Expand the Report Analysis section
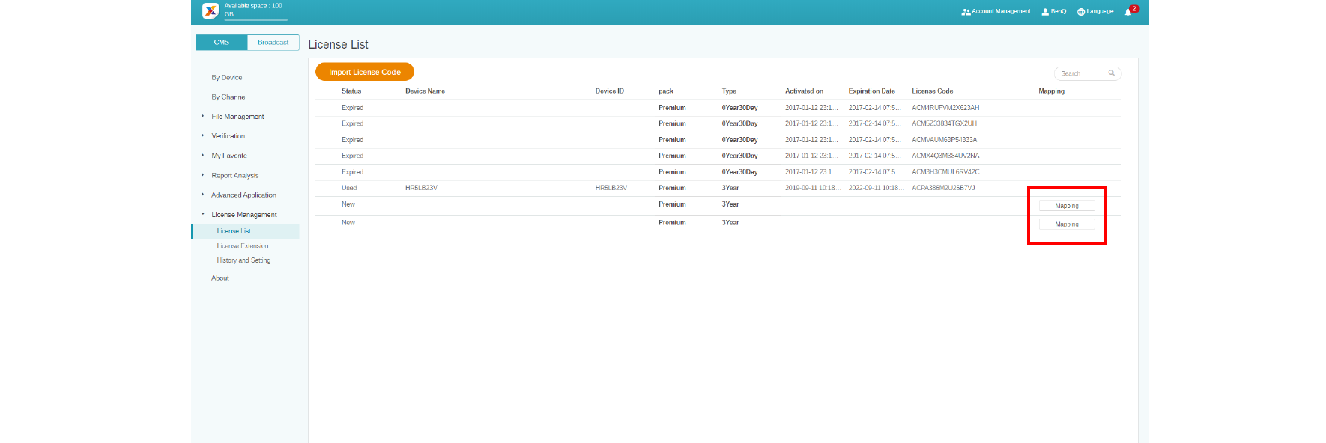1326x443 pixels. 203,175
